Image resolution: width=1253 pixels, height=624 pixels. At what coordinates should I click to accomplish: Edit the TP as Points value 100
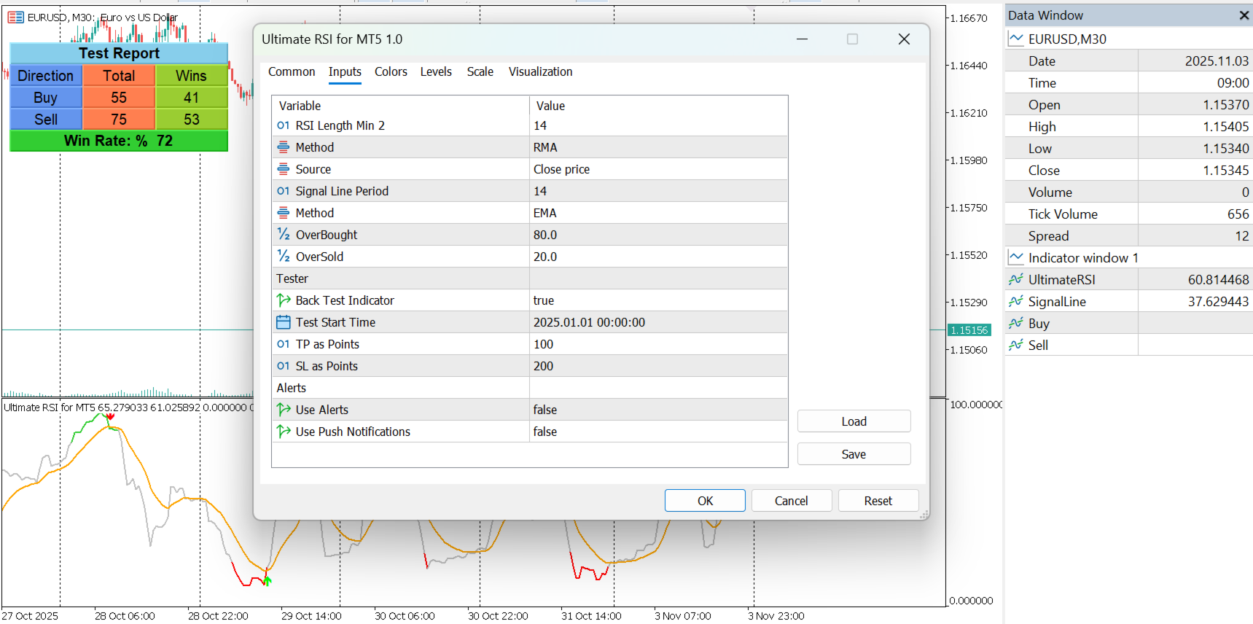pos(659,344)
